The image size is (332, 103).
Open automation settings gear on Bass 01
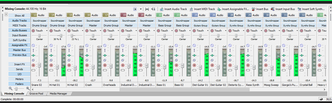(158, 30)
